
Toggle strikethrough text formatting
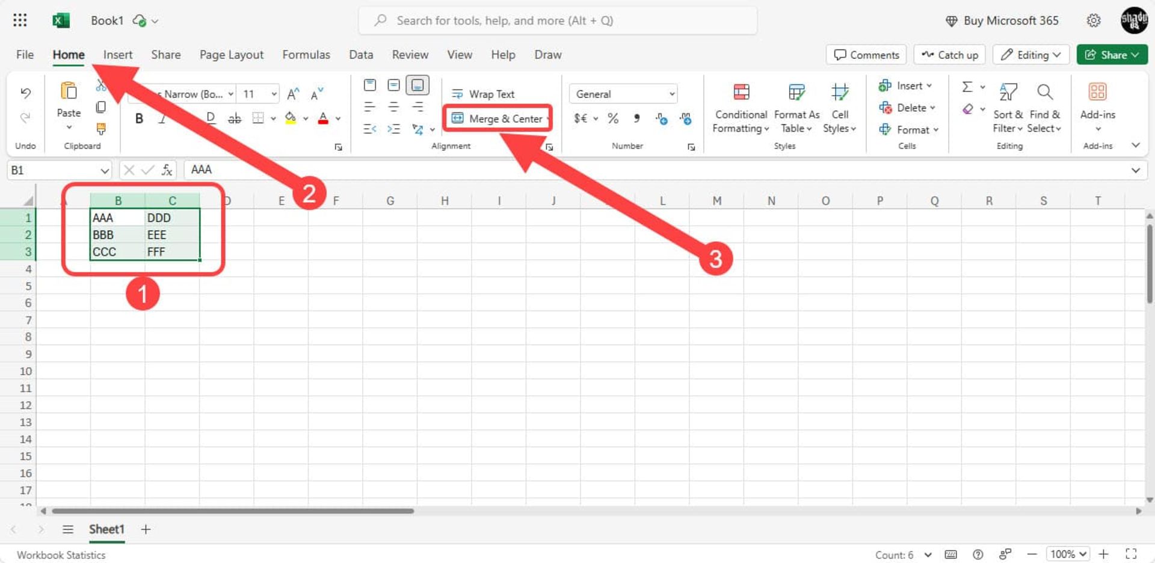pyautogui.click(x=235, y=118)
